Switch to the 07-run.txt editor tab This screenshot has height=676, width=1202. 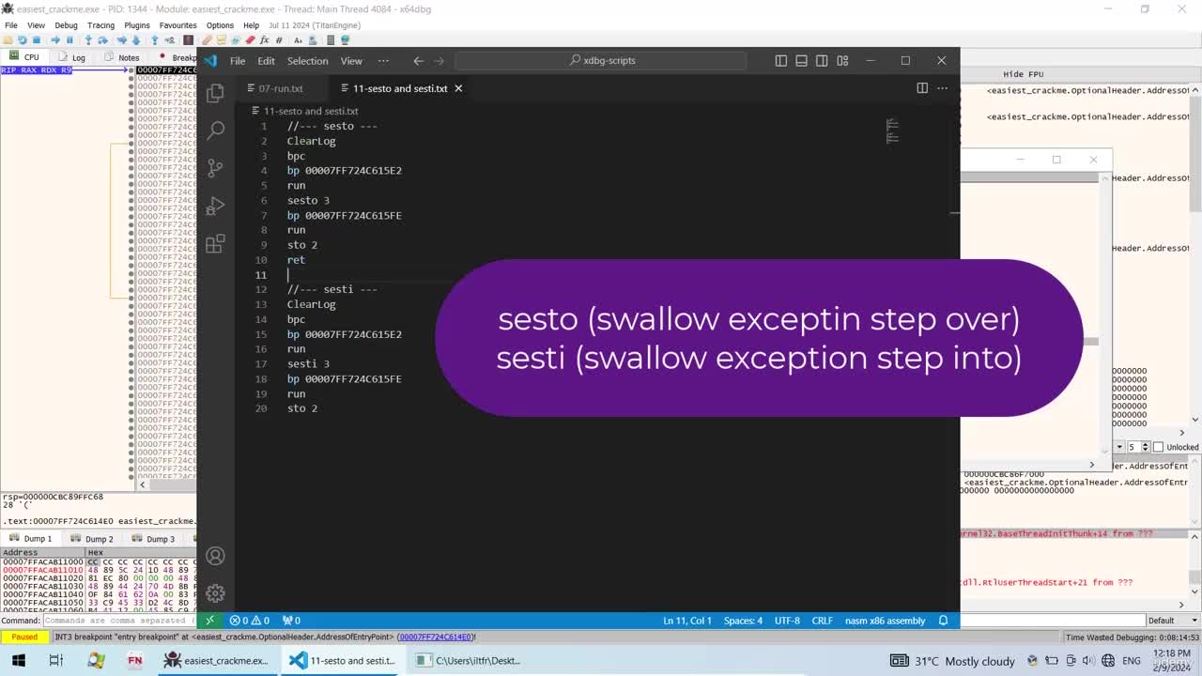coord(281,88)
